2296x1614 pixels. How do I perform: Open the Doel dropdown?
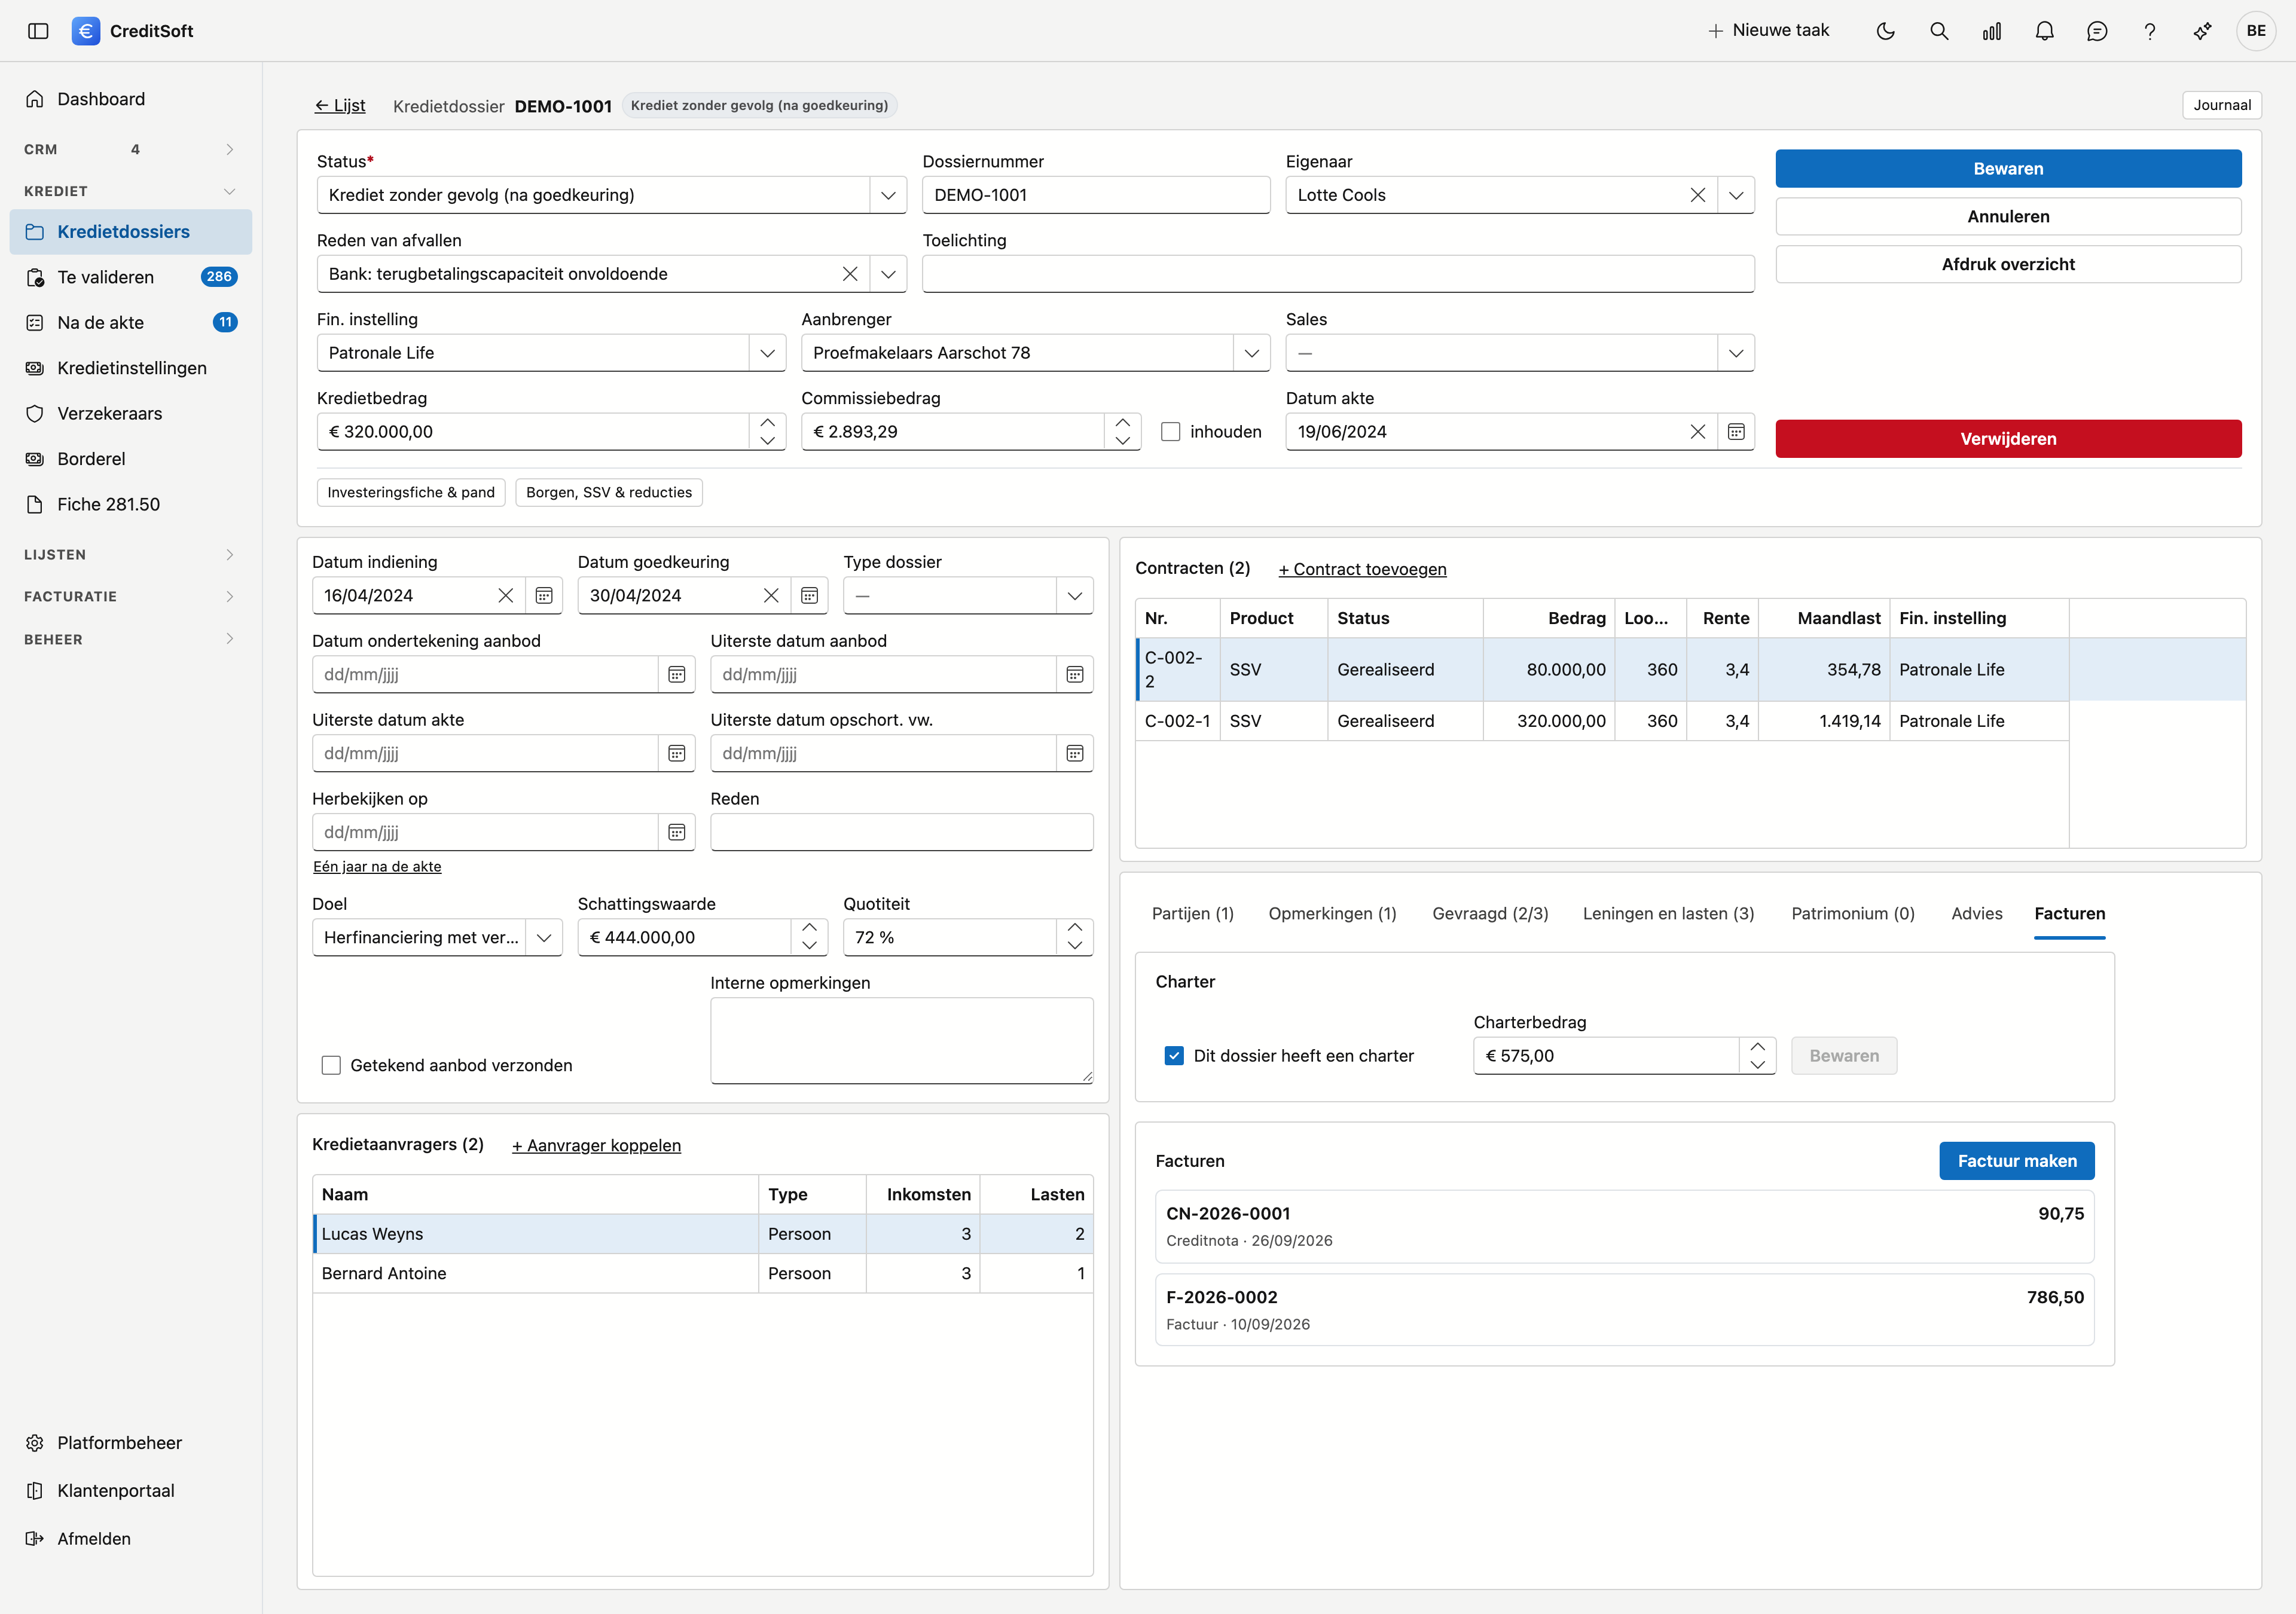(544, 938)
